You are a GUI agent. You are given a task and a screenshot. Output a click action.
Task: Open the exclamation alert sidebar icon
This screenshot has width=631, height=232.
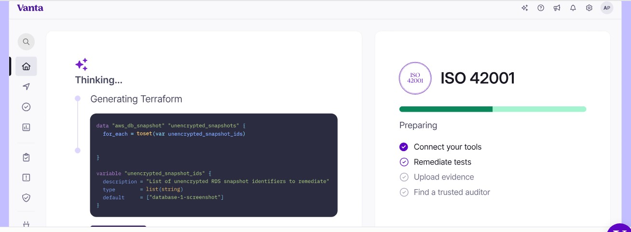pos(26,178)
